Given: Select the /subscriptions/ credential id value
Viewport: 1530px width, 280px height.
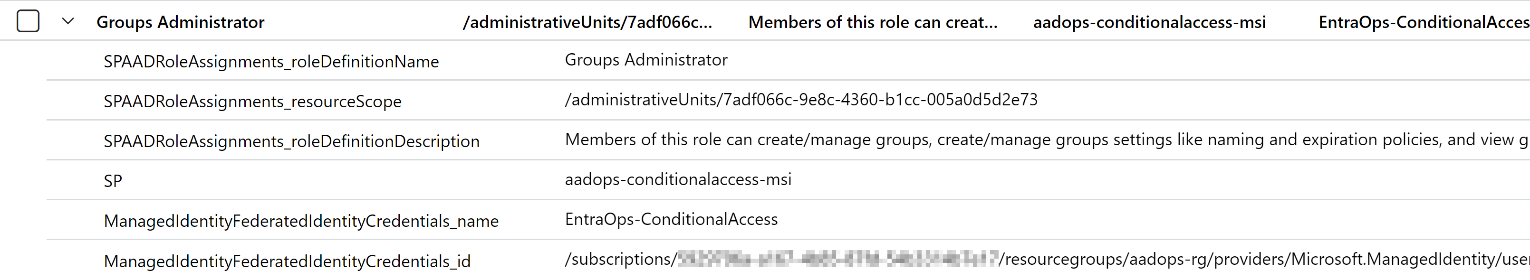Looking at the screenshot, I should tap(1047, 259).
